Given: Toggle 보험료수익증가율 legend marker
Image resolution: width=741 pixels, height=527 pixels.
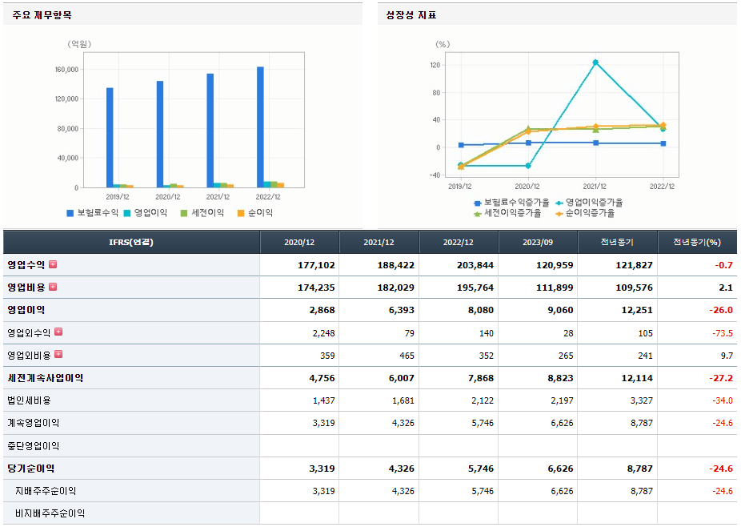Looking at the screenshot, I should coord(477,203).
